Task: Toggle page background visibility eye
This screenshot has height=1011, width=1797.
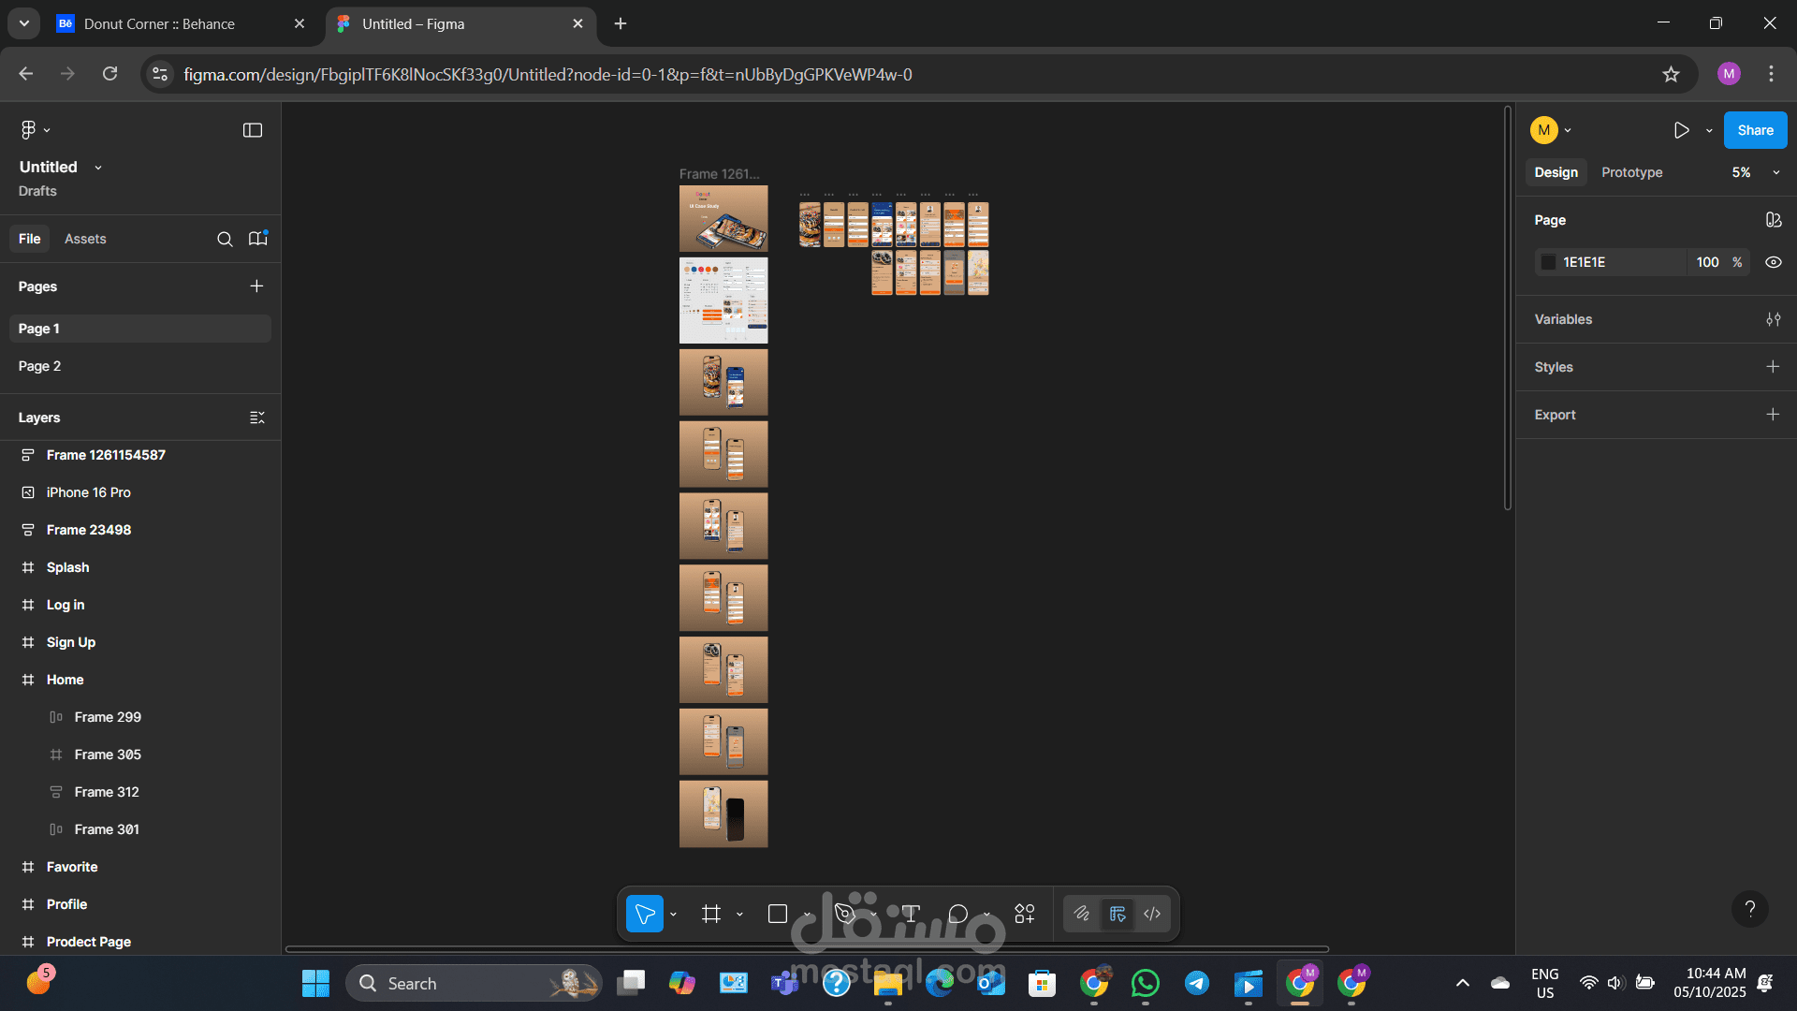Action: click(x=1773, y=262)
